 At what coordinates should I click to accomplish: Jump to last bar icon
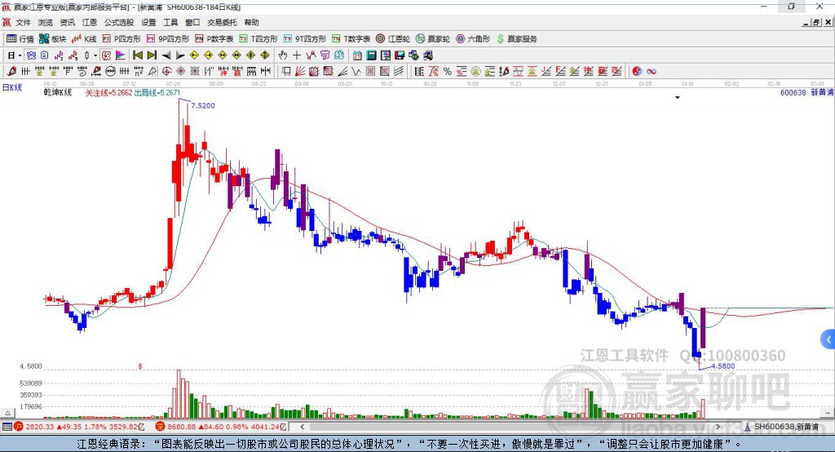[152, 55]
